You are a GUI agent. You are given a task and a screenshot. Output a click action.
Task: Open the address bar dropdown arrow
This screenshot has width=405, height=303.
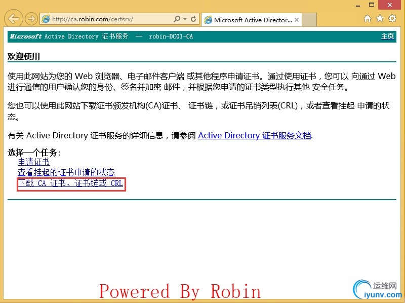tap(185, 19)
